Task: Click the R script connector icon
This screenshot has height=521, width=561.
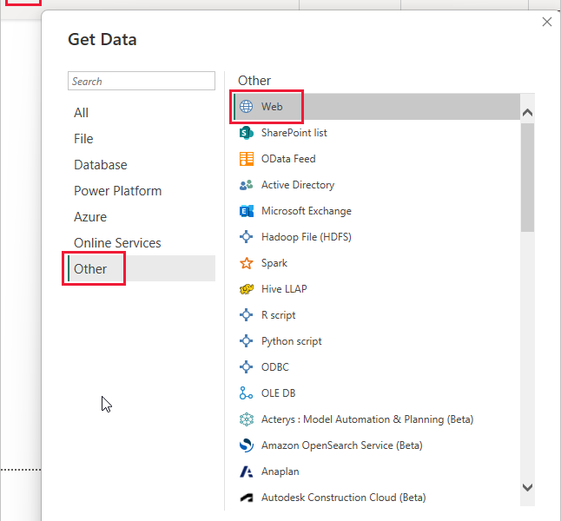Action: pos(246,315)
